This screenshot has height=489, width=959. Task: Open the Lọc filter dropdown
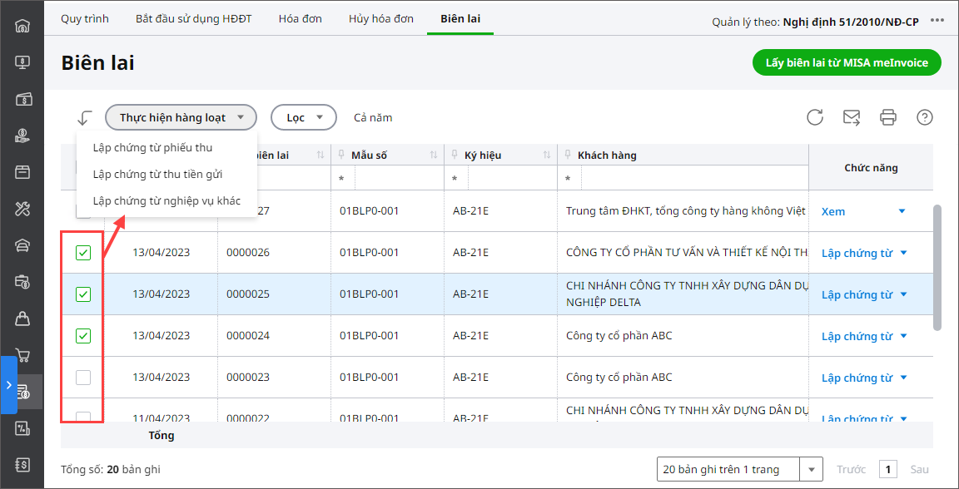303,117
